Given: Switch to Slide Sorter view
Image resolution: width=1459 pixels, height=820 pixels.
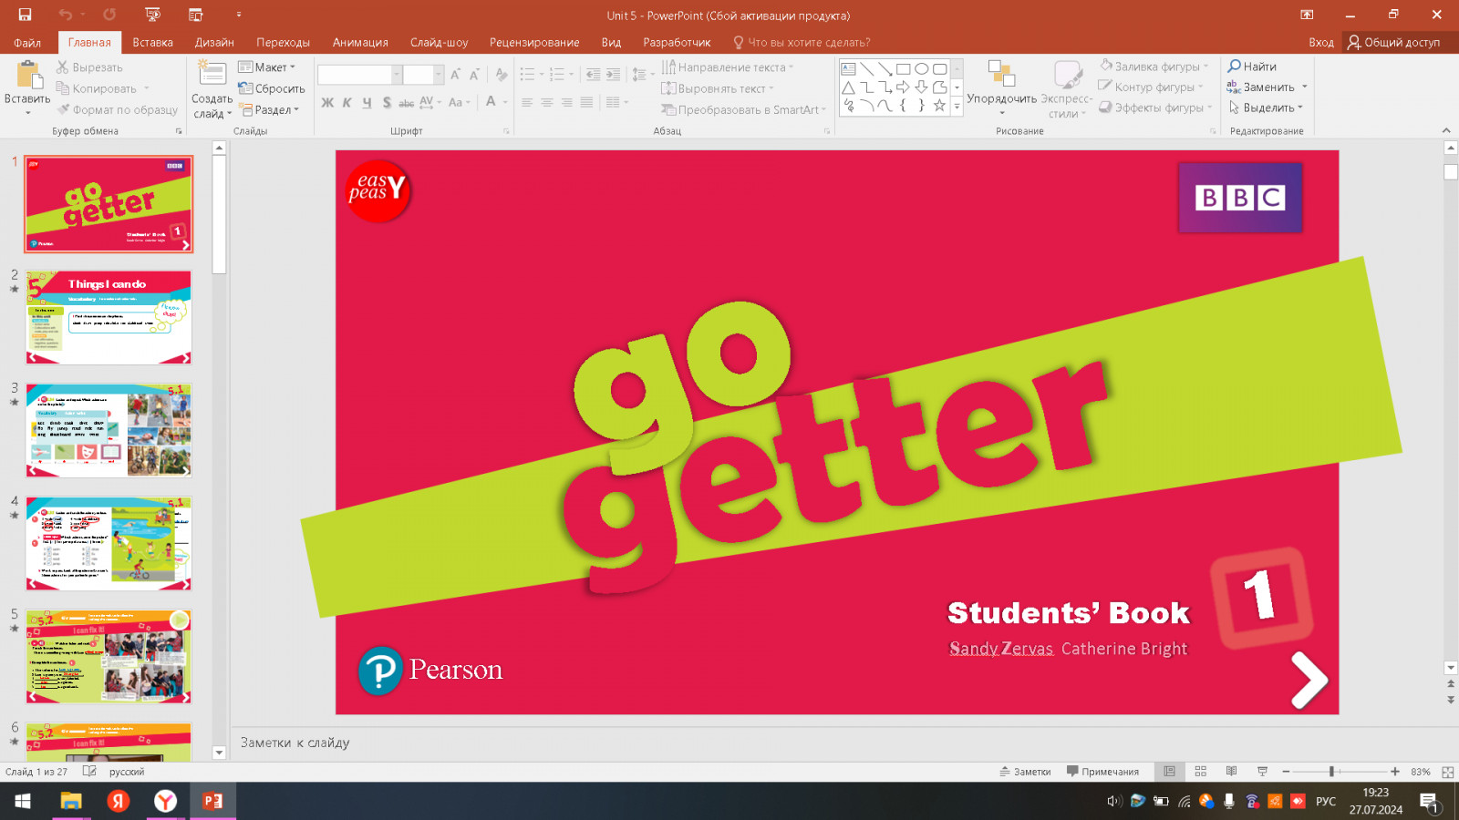Looking at the screenshot, I should tap(1200, 772).
